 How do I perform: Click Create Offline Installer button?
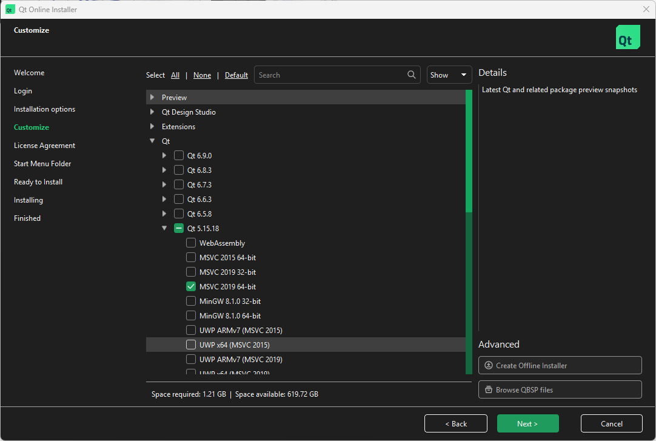coord(560,365)
